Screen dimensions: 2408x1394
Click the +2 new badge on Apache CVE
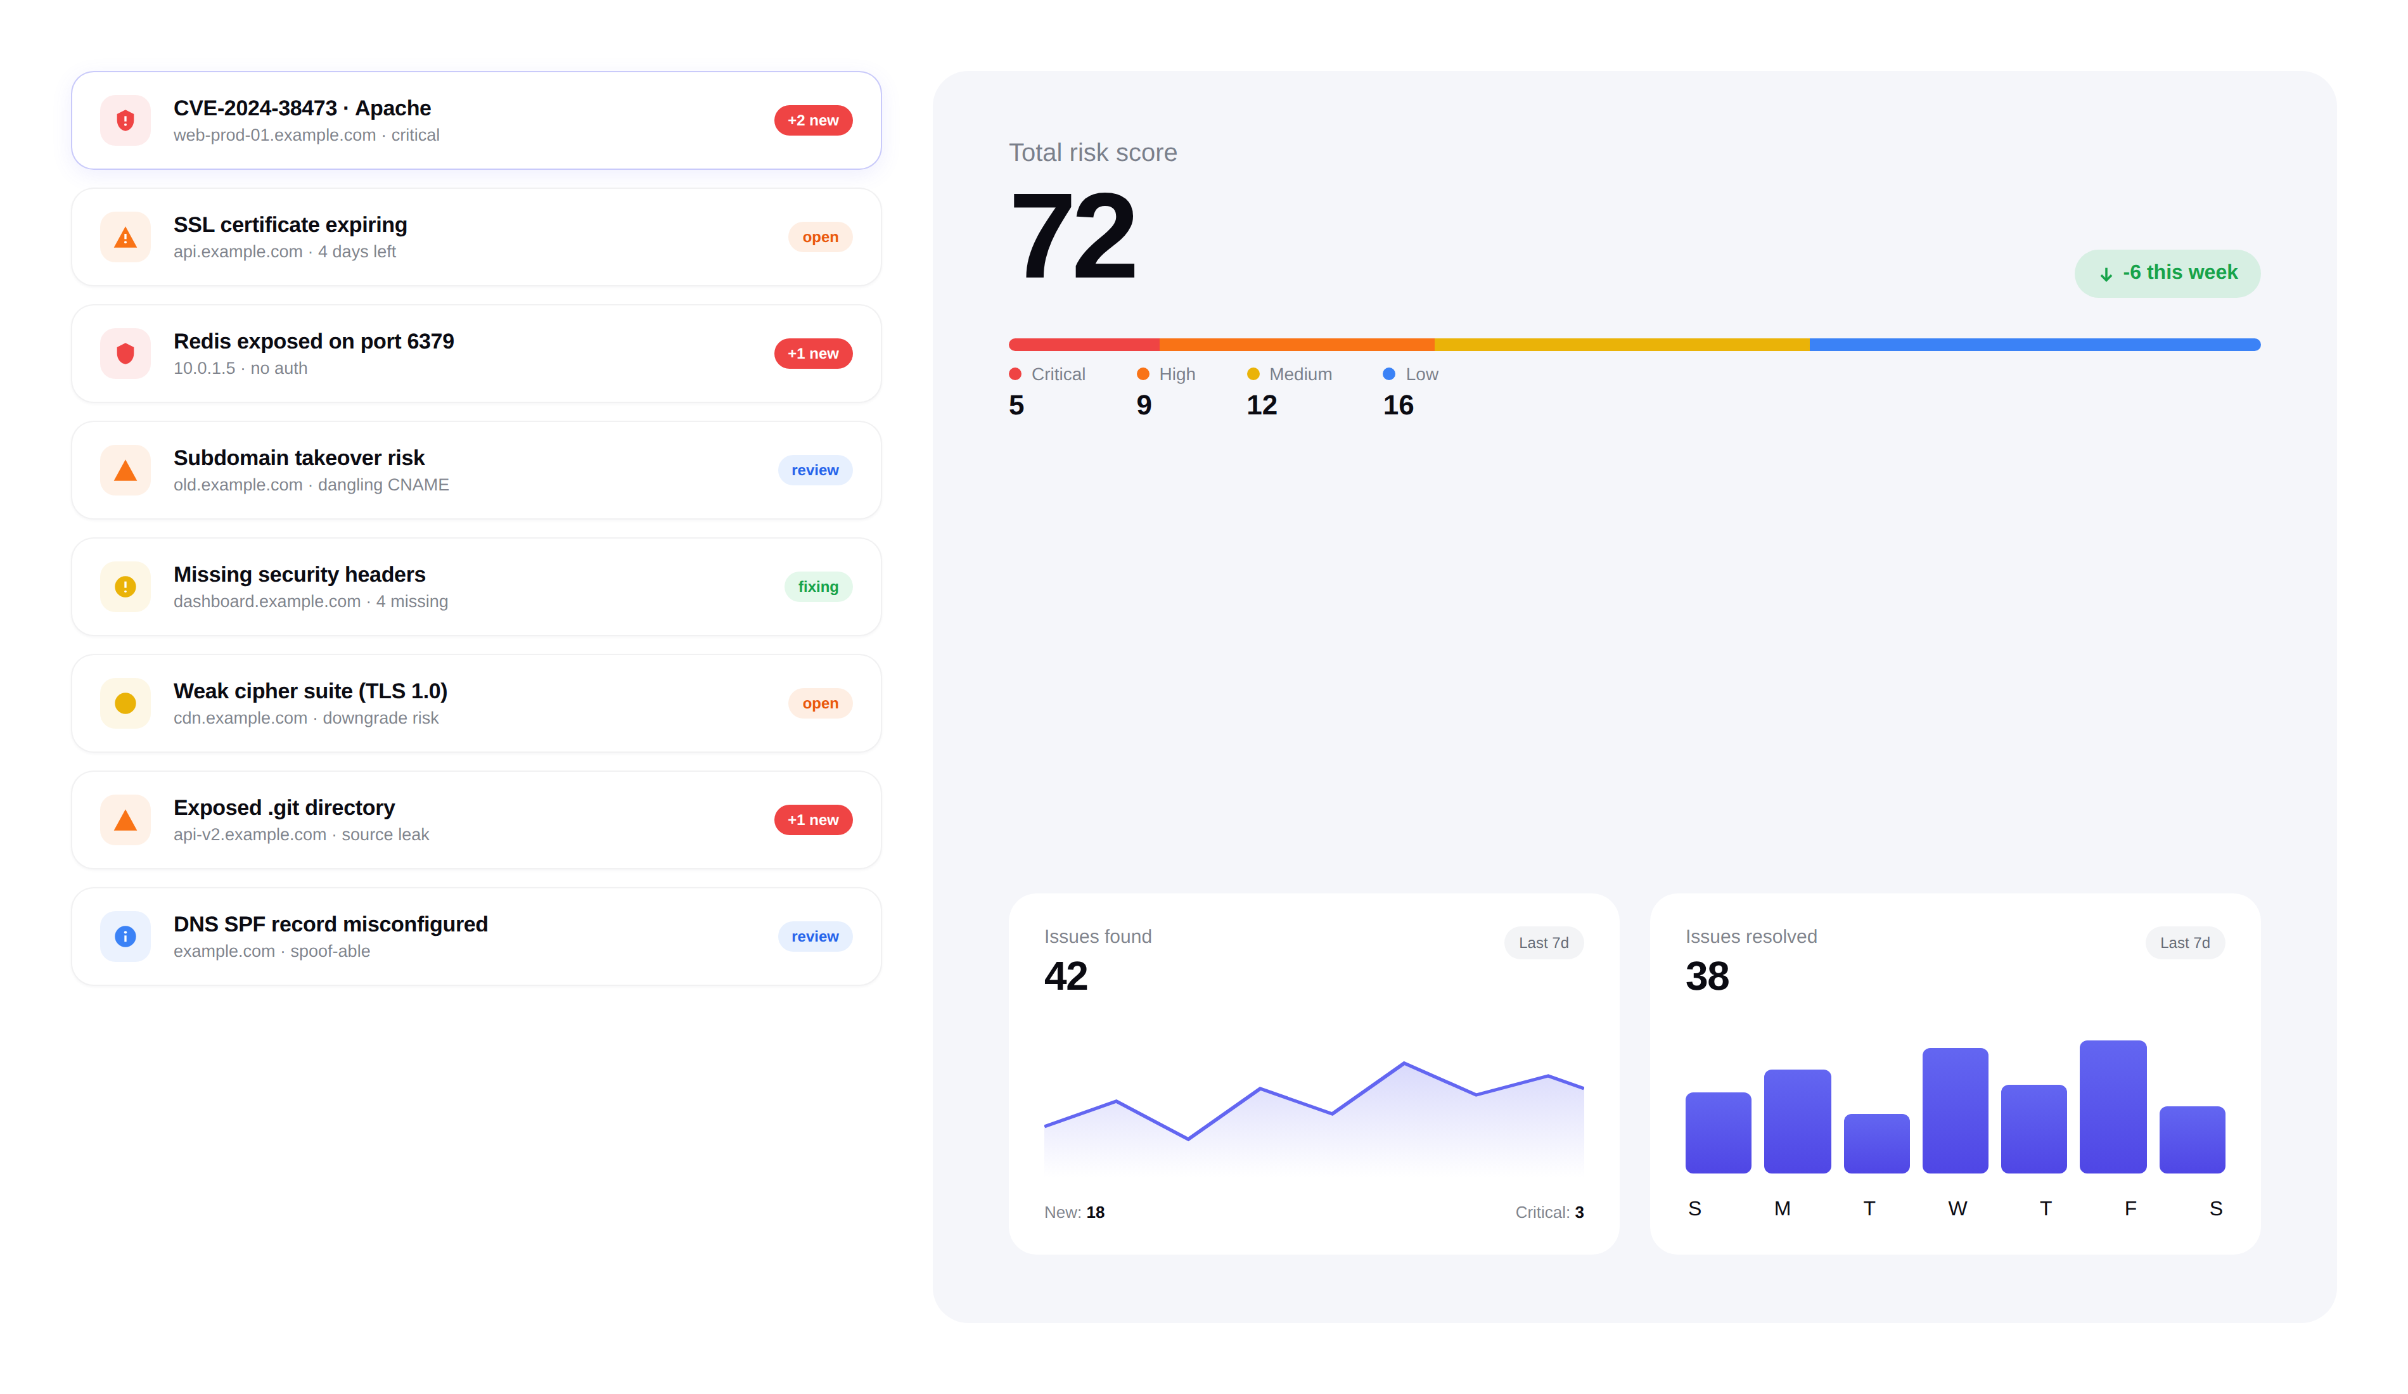(x=812, y=120)
